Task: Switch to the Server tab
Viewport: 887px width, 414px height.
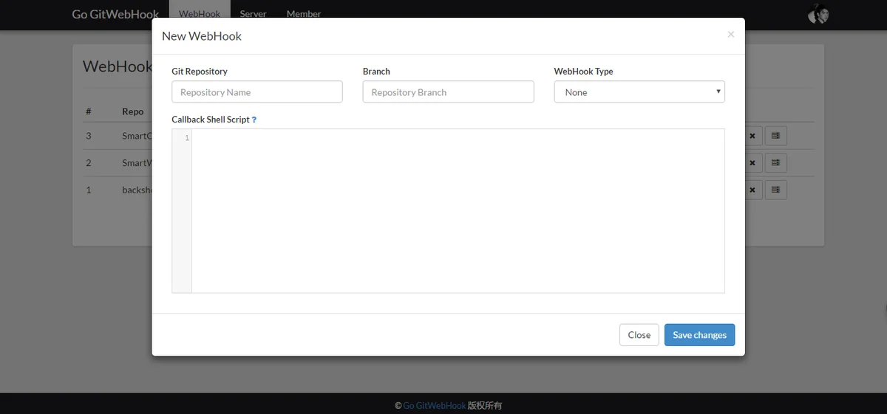Action: click(253, 14)
